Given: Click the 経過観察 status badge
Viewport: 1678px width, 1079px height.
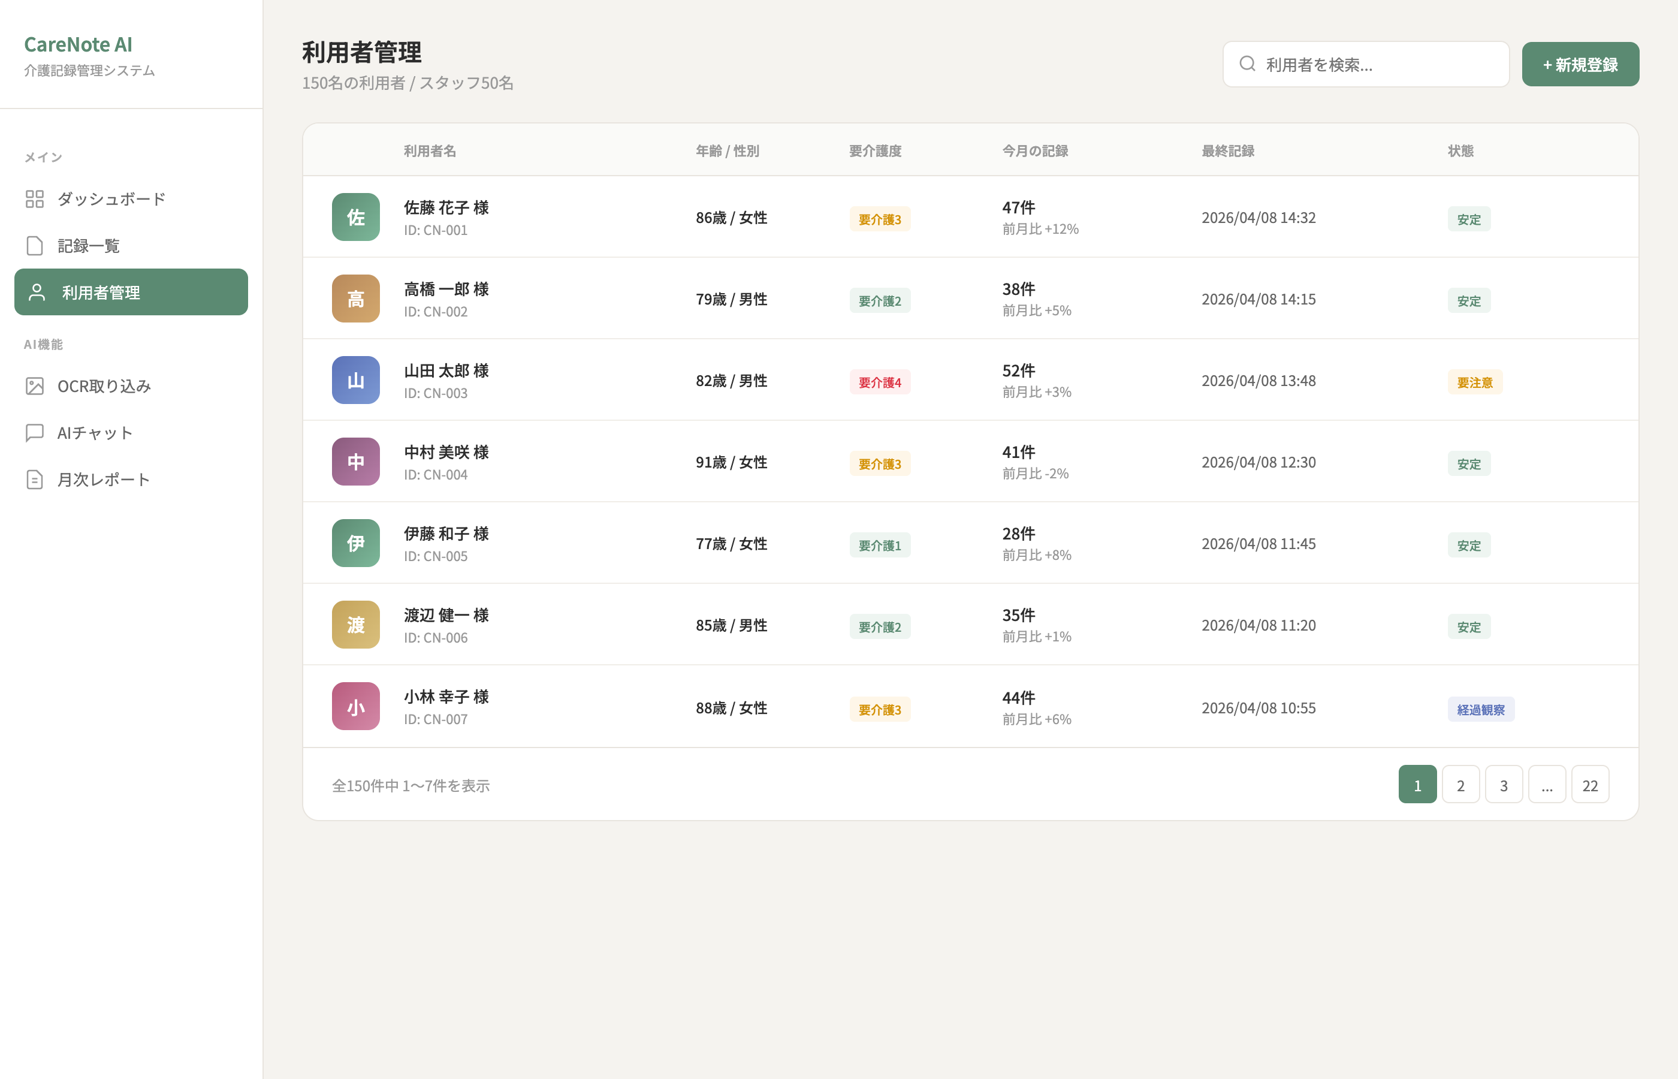Looking at the screenshot, I should 1481,709.
